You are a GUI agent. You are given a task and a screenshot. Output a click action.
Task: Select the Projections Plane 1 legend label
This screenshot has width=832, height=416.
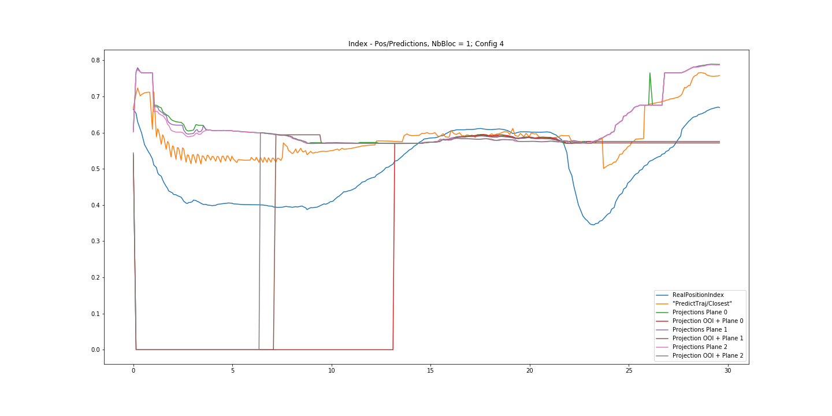(700, 329)
